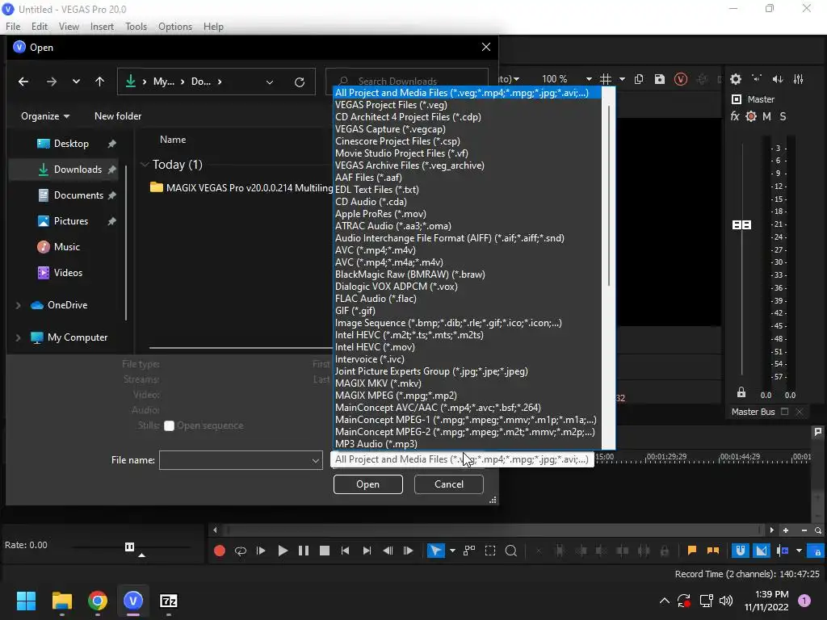Copy preview snapshot to clipboard

click(x=639, y=79)
